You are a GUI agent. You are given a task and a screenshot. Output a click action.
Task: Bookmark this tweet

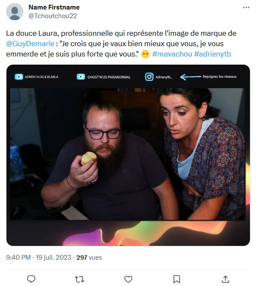(177, 279)
